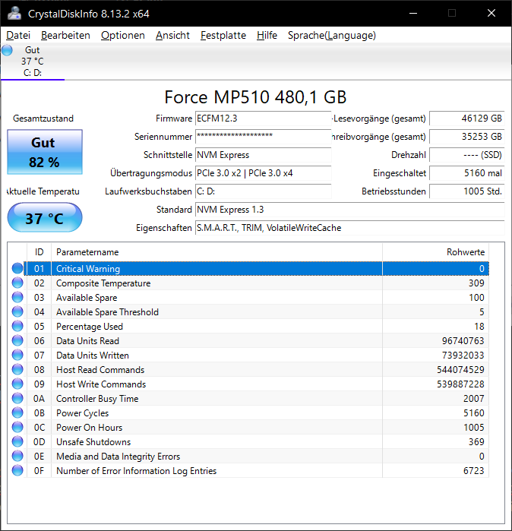Click the blue status orb beside Gut in the disk tab
This screenshot has height=531, width=512.
click(x=7, y=50)
